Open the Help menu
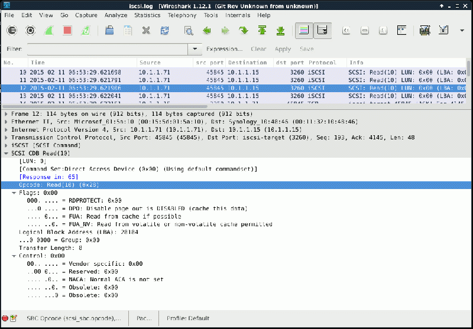Image resolution: width=473 pixels, height=329 pixels. point(264,15)
